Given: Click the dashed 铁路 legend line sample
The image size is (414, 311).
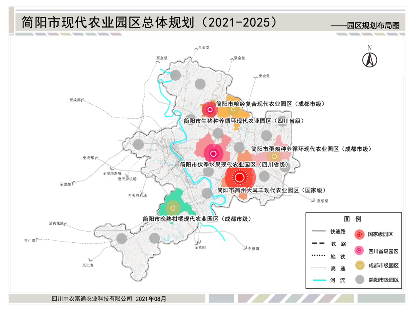Looking at the screenshot, I should pos(319,244).
